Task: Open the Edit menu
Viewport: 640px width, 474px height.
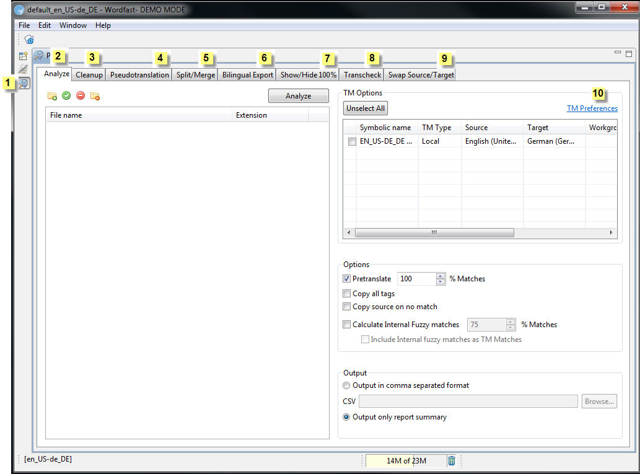Action: [x=45, y=25]
